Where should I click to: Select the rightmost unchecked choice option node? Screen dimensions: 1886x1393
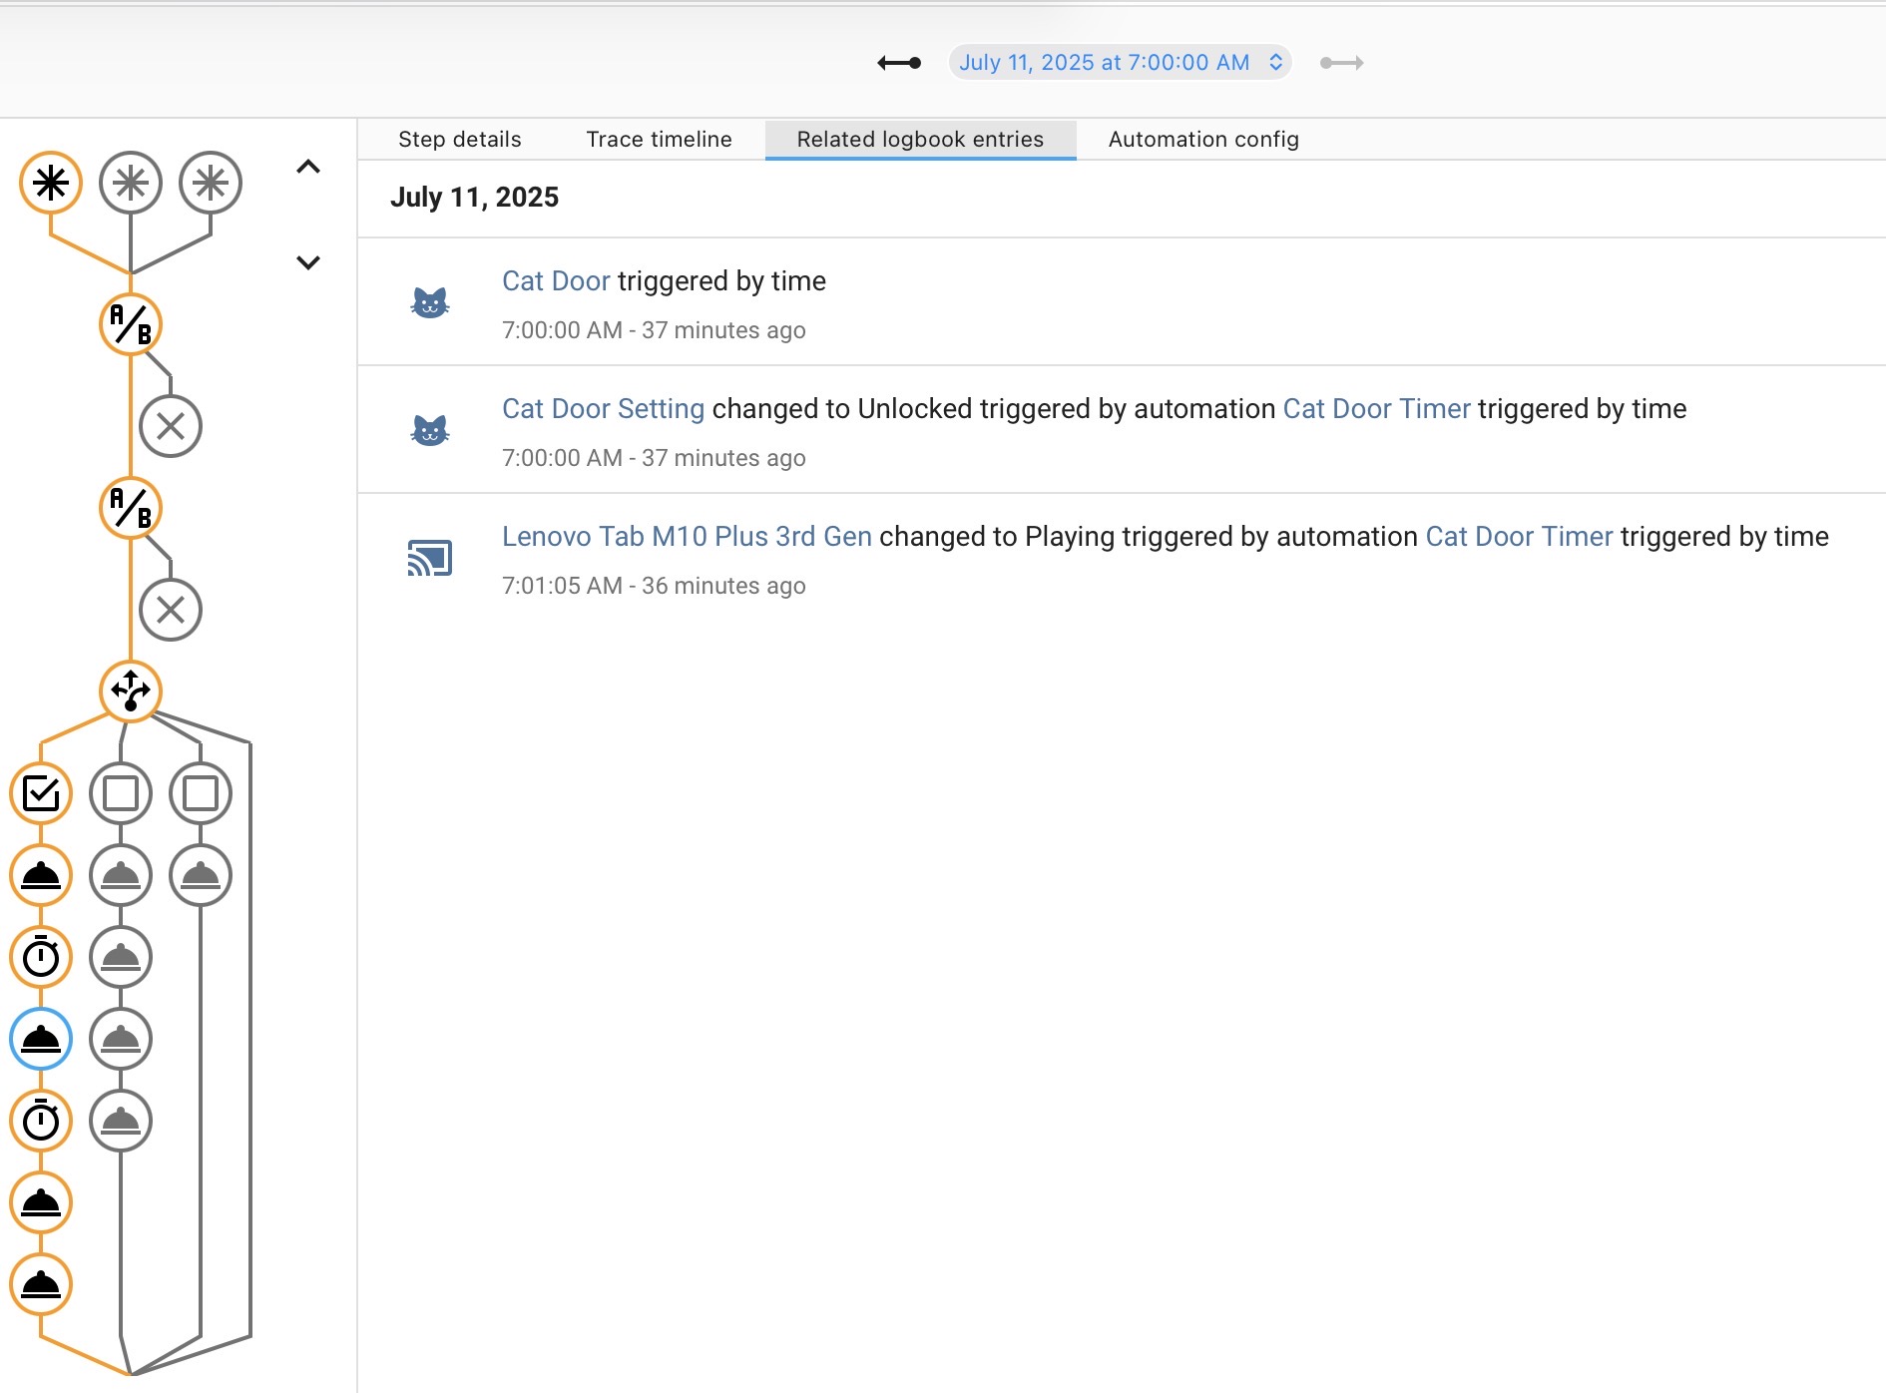coord(201,793)
